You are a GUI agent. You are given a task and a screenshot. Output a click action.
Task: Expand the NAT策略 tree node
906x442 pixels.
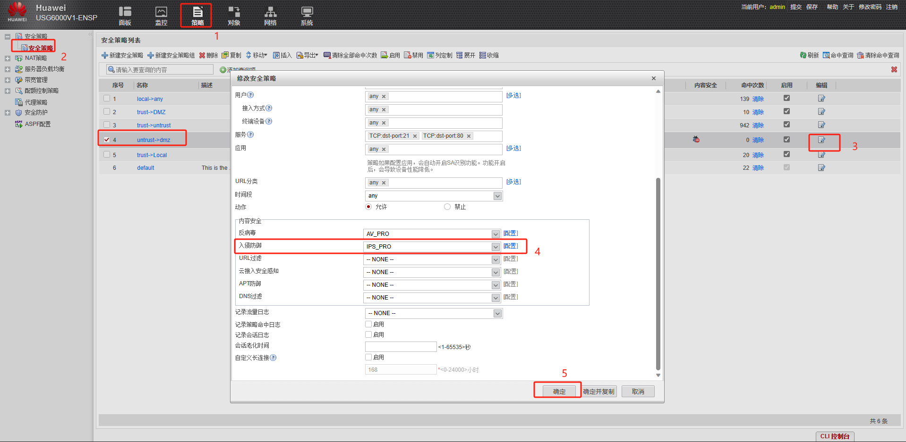8,58
